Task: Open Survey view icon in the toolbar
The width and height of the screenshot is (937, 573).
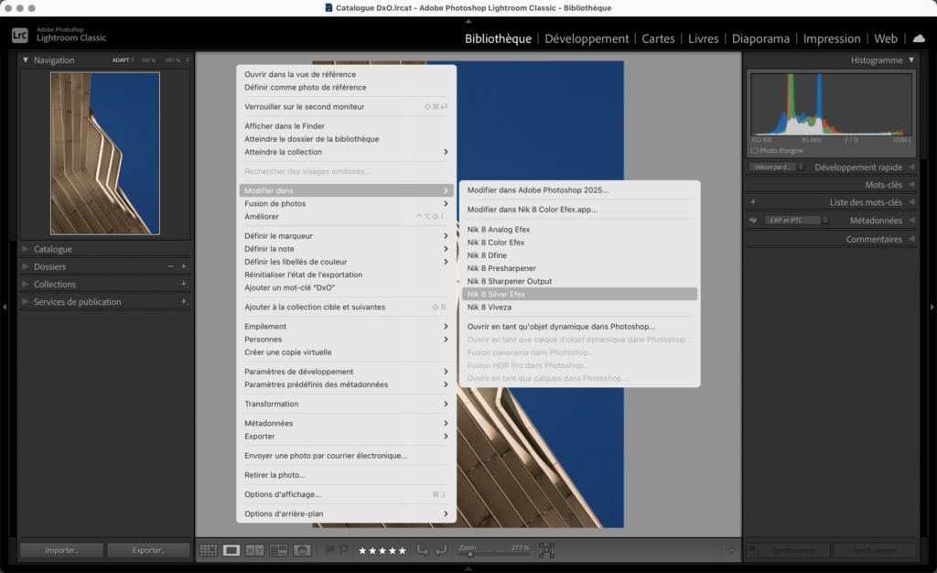Action: coord(278,550)
